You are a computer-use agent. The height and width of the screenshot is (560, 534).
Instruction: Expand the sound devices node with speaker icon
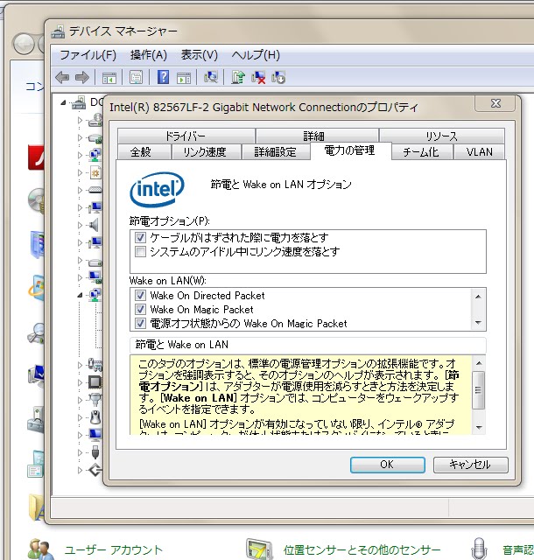point(80,225)
